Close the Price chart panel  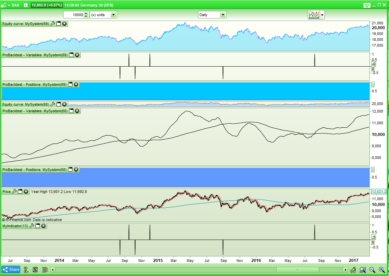click(26, 192)
